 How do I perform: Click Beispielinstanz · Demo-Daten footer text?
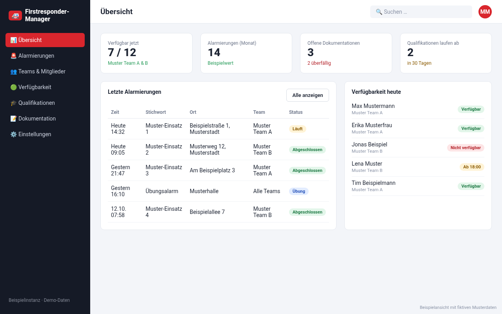(39, 300)
